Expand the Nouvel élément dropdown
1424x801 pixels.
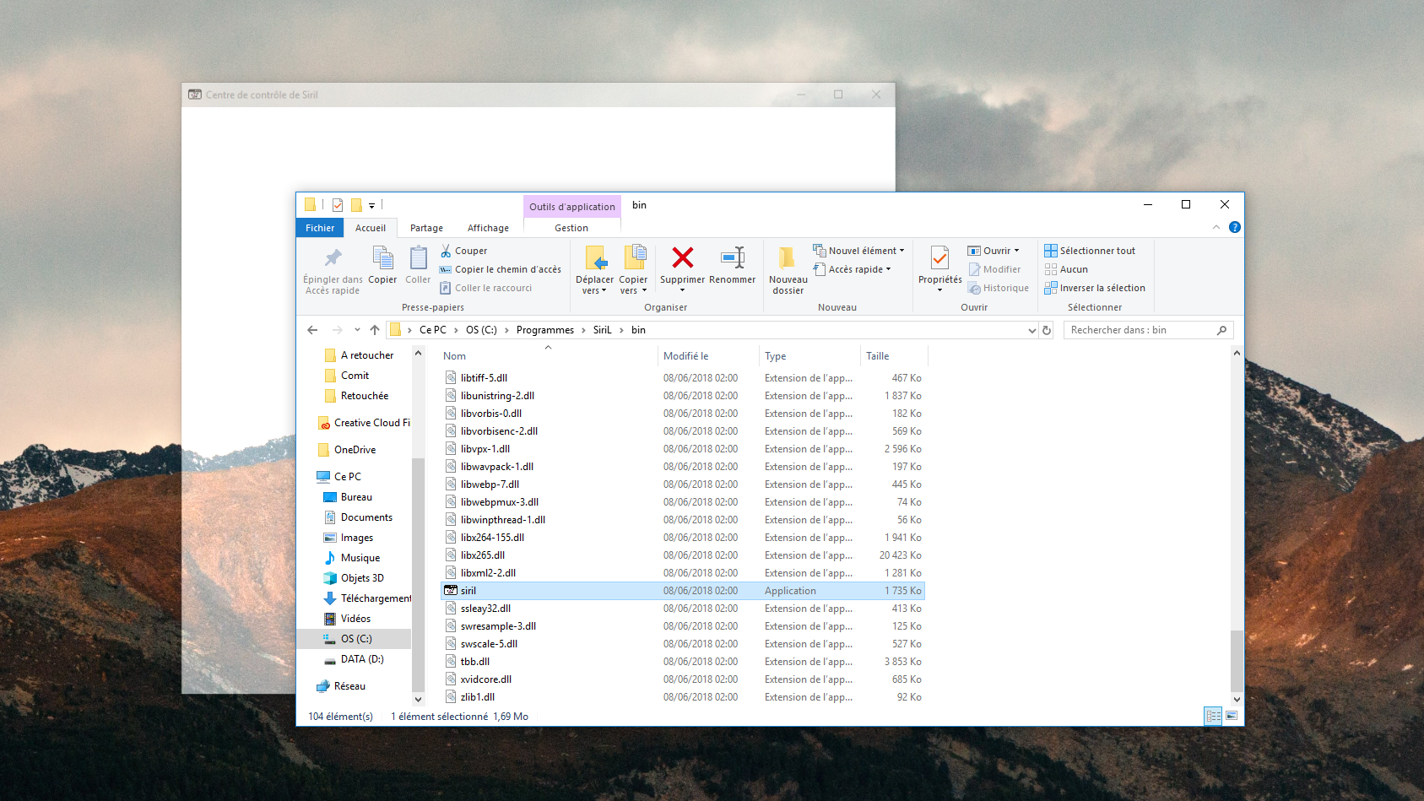902,251
